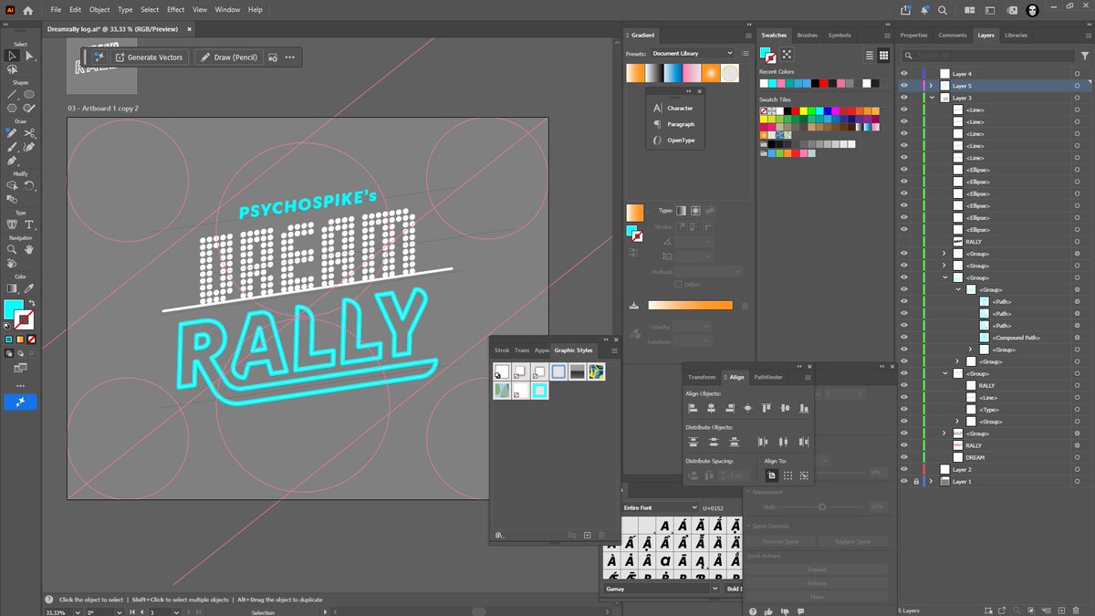
Task: Click Vertical Distribute Top icon
Action: [693, 442]
